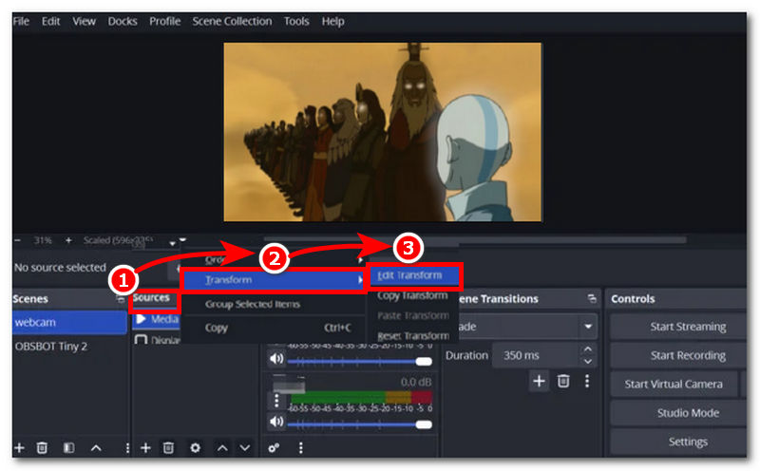Remove transition with trash icon

tap(563, 382)
